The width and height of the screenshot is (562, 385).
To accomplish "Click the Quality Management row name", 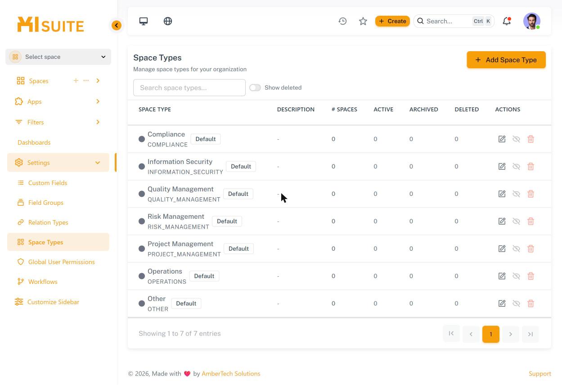I will (x=180, y=189).
